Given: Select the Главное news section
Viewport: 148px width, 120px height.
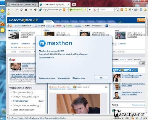Looking at the screenshot, I should tap(15, 44).
